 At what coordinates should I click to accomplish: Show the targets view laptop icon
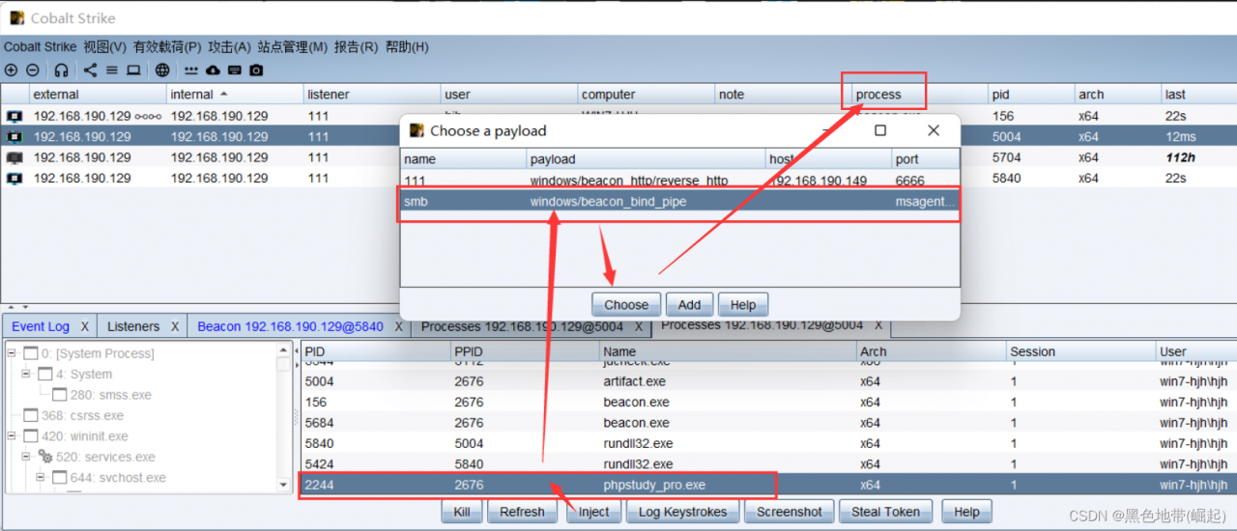(x=133, y=70)
